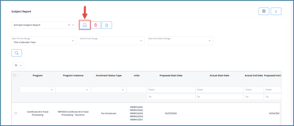Viewport: 294px width, 126px height.
Task: Open the Start From End To Range dropdown
Action: tap(180, 41)
